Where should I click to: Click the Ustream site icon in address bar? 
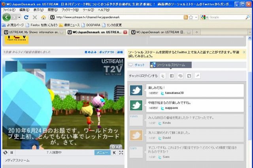(x=52, y=17)
